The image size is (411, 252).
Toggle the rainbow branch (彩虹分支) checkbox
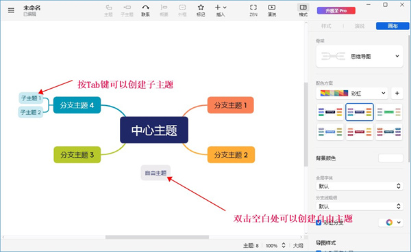pyautogui.click(x=319, y=223)
